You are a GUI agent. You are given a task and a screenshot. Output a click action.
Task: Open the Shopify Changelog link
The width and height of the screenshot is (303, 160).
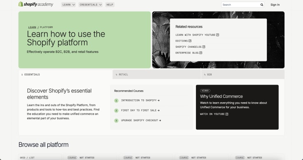pos(190,47)
